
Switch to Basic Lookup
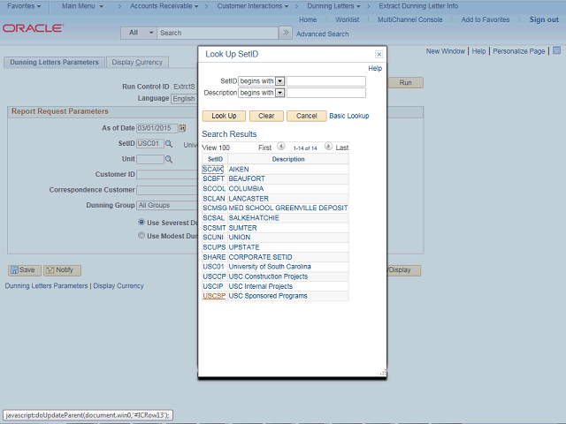point(349,116)
